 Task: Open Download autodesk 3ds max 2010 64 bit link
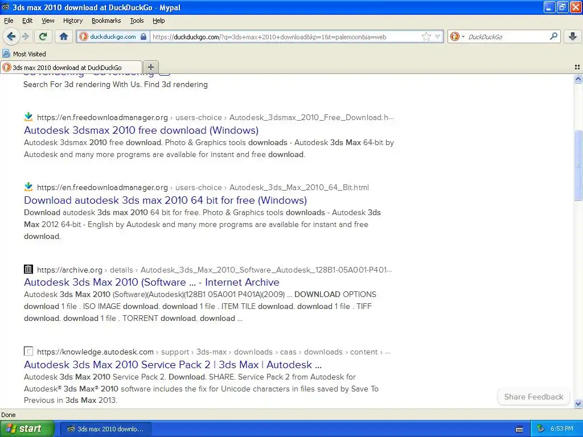coord(166,200)
